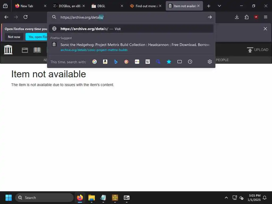Visit https://archive.org/details/ suggestion row
The height and width of the screenshot is (204, 272).
131,29
